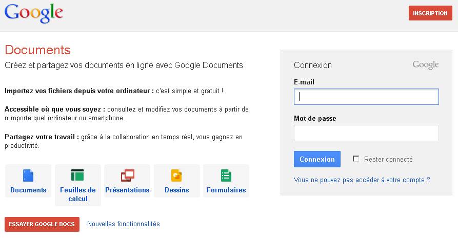Click the gray Google logo in the Connexion box
458x242 pixels.
426,65
